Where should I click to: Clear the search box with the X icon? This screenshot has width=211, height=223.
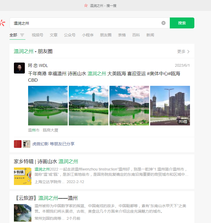point(164,23)
